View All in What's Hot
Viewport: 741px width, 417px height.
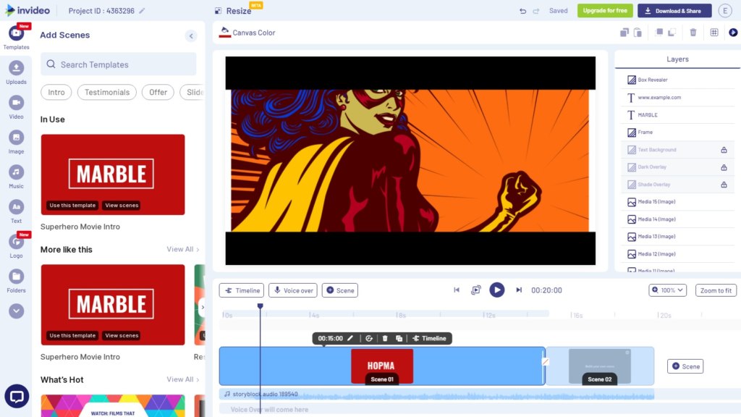coord(183,379)
